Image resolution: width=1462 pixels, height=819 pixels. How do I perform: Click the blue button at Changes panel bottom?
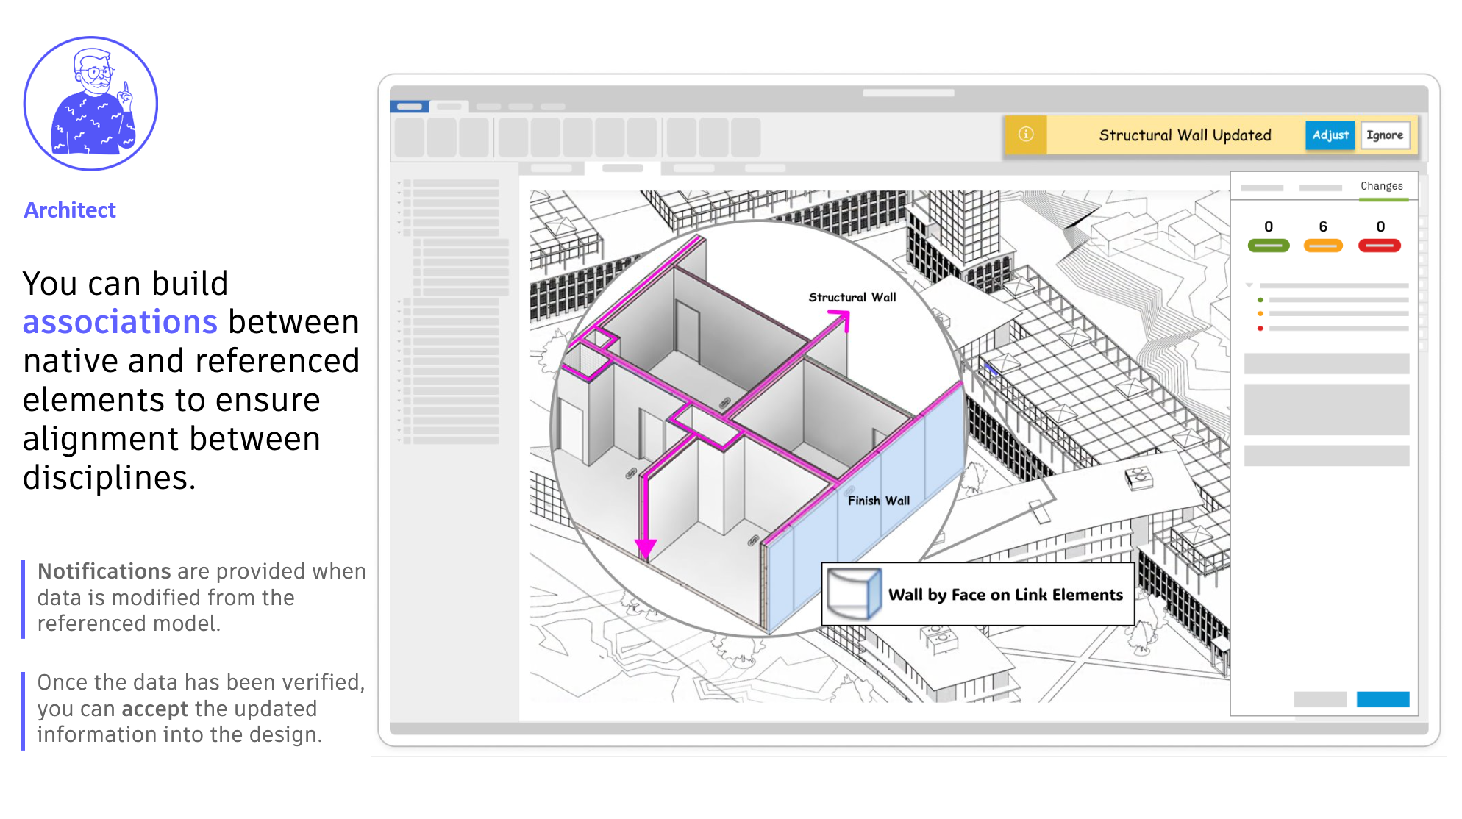tap(1383, 699)
